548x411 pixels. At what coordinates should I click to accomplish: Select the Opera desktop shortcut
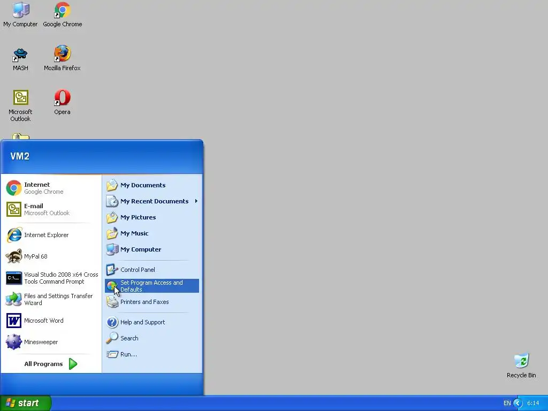point(62,102)
